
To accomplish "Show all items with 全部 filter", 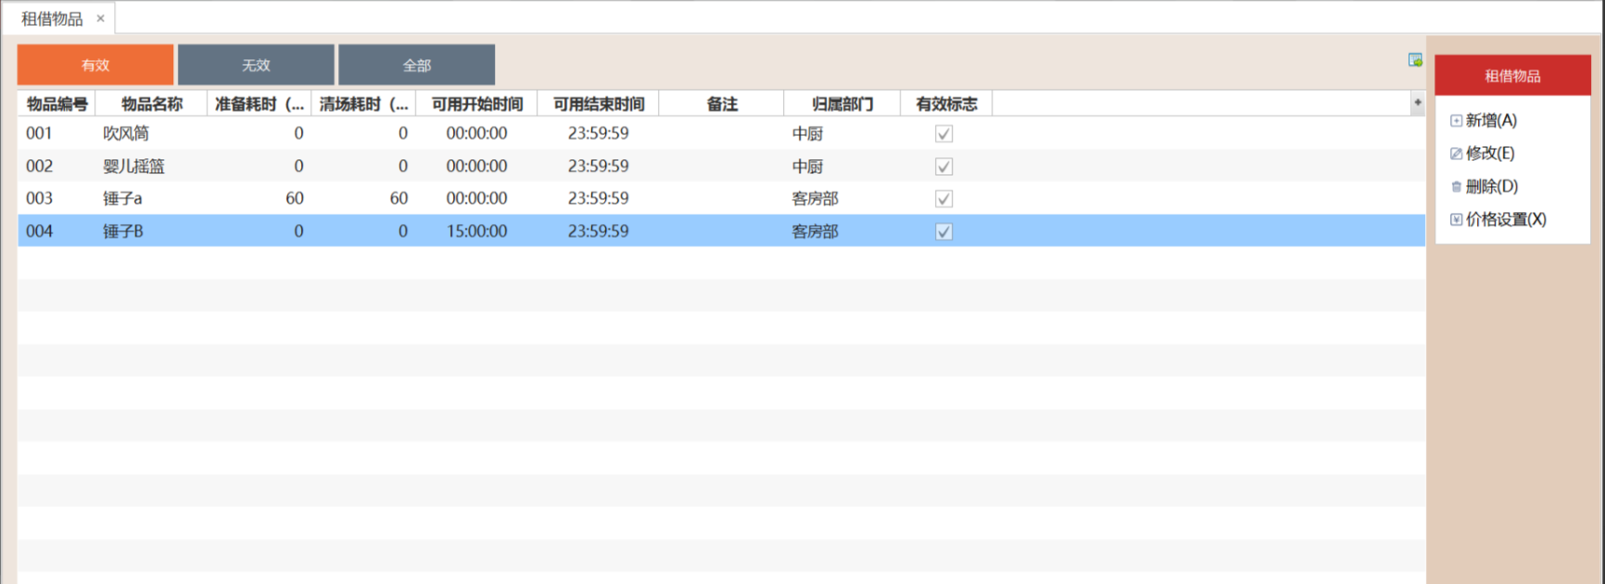I will 416,65.
